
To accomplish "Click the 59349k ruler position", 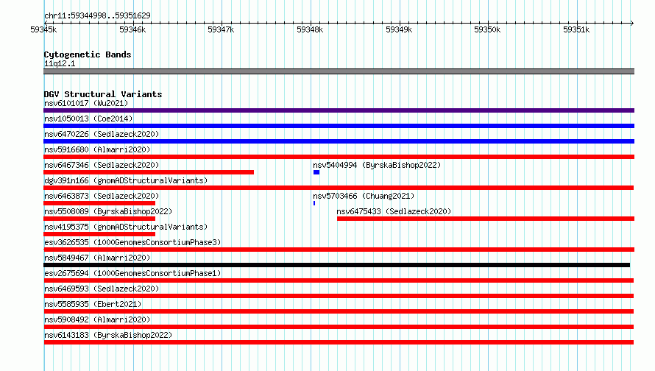I will coord(399,29).
